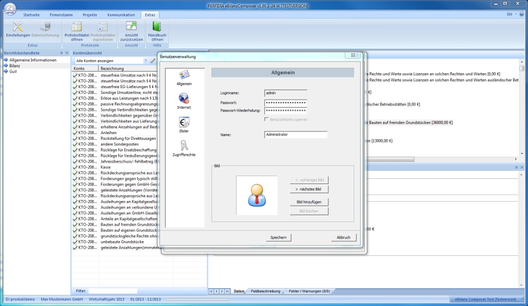Open the Stil dropdown
528x306 pixels.
pos(511,14)
